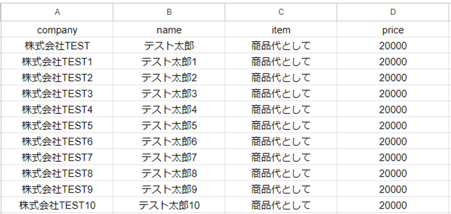The image size is (451, 214).
Task: Select cell containing 株式会社TEST5
Action: point(57,126)
